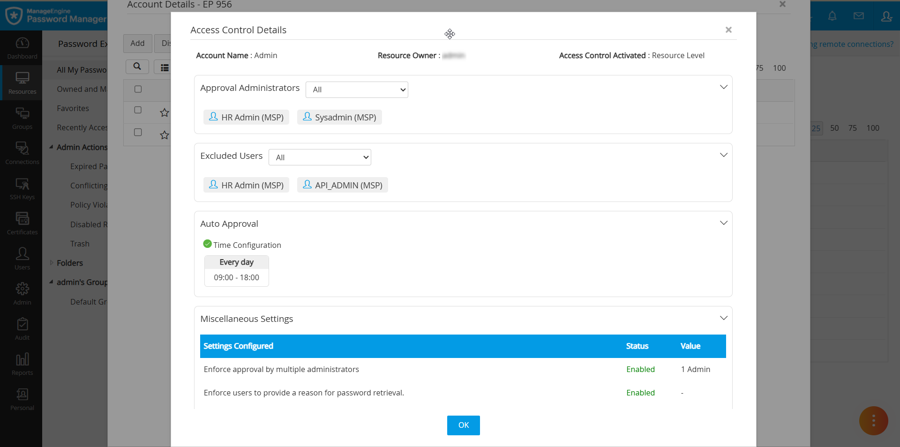
Task: Open the Dashboard panel
Action: pos(22,47)
